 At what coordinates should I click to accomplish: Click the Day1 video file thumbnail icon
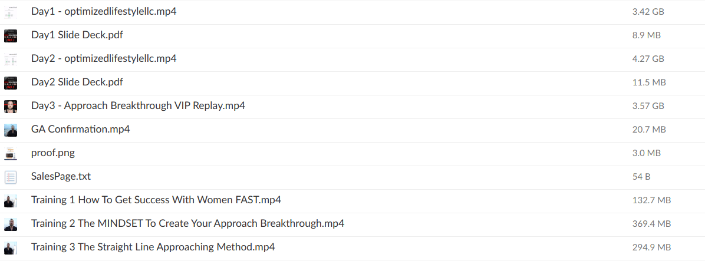11,12
